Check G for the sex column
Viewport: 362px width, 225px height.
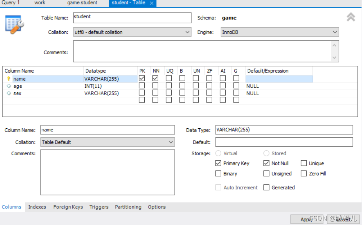(x=236, y=93)
